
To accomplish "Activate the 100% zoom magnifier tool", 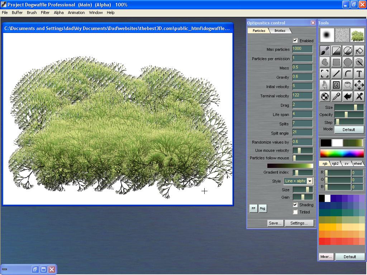I will 348,85.
